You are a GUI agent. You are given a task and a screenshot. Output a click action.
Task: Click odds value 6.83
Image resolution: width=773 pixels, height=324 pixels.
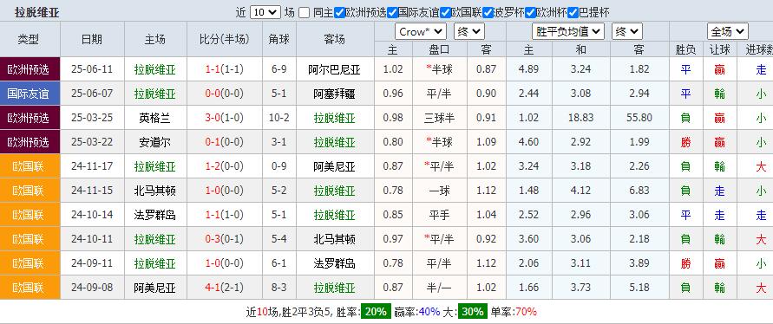click(639, 191)
